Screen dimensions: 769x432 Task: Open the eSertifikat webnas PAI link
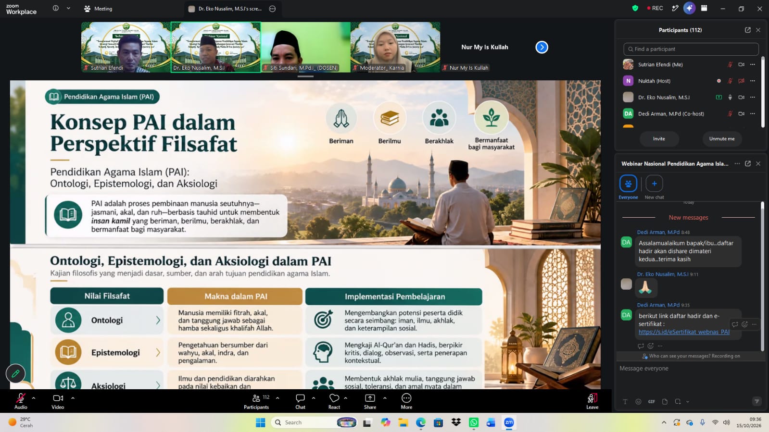point(684,332)
